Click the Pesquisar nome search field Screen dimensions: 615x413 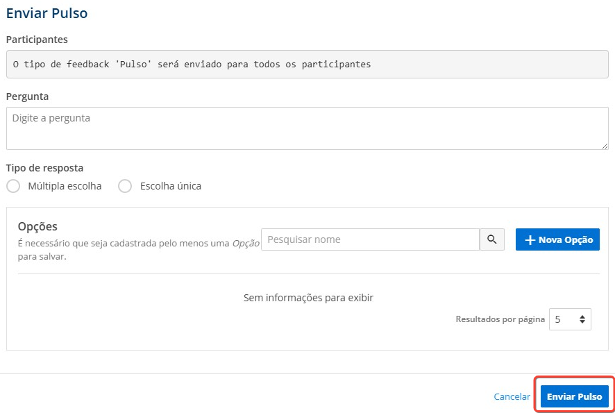click(x=370, y=239)
